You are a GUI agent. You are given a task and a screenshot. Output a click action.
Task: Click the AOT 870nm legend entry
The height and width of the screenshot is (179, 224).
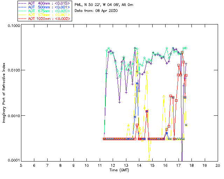tap(44, 15)
